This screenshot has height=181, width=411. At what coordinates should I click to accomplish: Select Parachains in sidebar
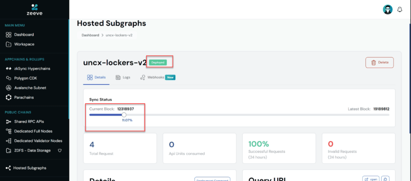pos(24,97)
